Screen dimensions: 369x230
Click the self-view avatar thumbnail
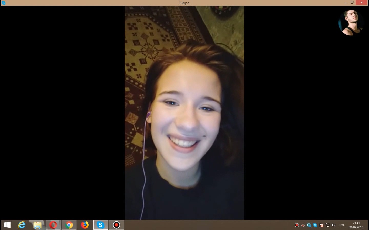351,22
